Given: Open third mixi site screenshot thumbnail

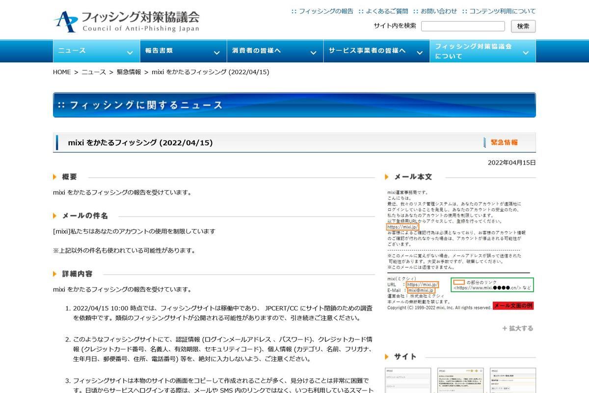Looking at the screenshot, I should point(513,380).
